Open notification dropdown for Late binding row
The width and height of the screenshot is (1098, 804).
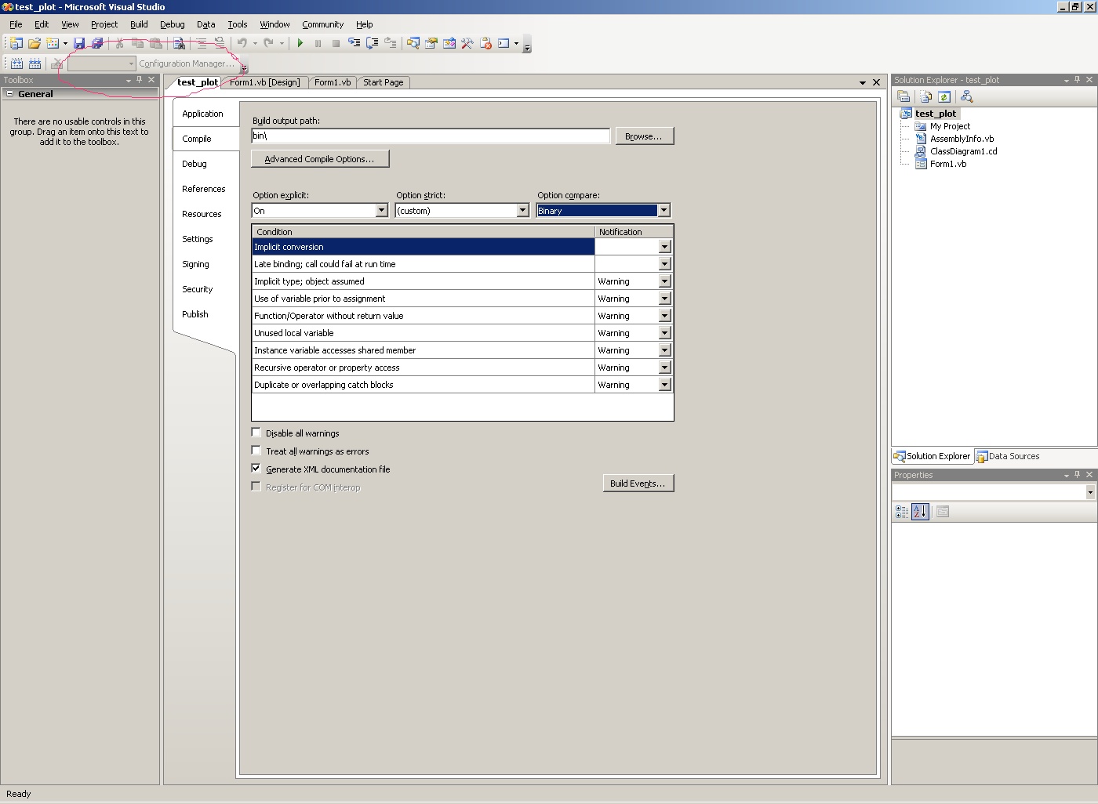click(x=664, y=264)
